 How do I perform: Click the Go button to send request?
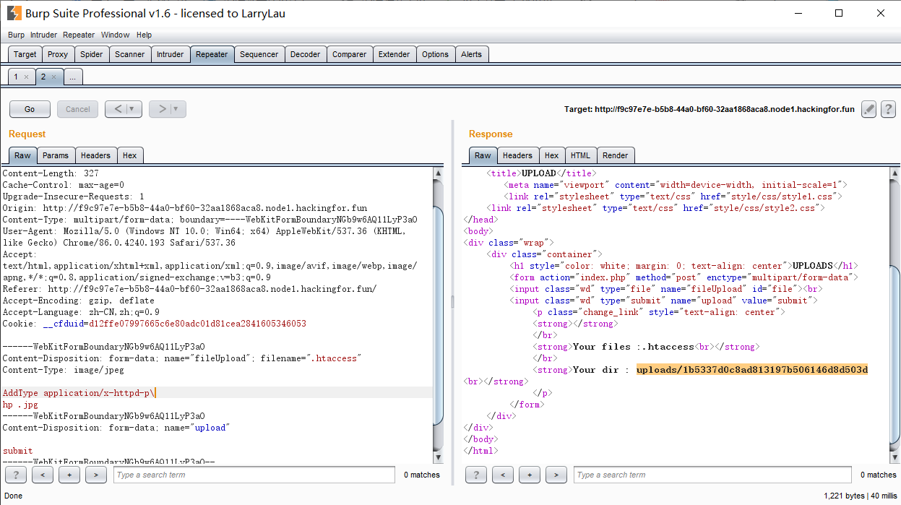click(x=30, y=109)
